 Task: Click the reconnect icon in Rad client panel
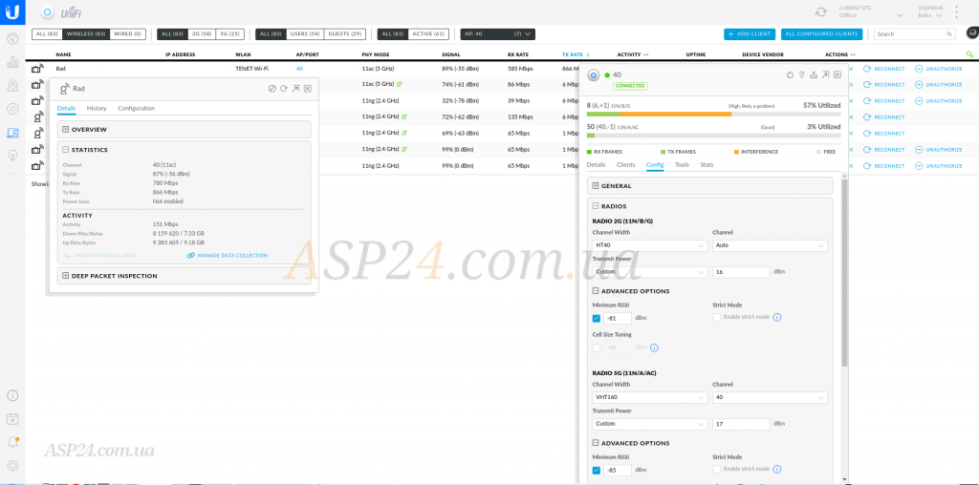point(284,88)
